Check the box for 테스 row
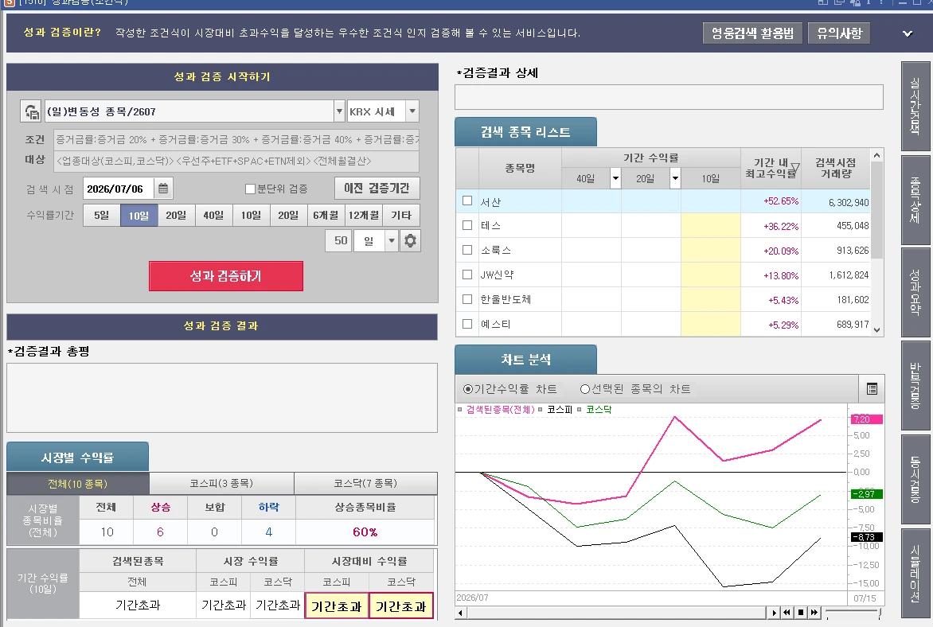 click(x=467, y=225)
